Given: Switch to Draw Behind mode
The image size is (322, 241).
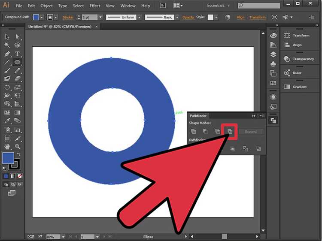Looking at the screenshot, I should 13,184.
